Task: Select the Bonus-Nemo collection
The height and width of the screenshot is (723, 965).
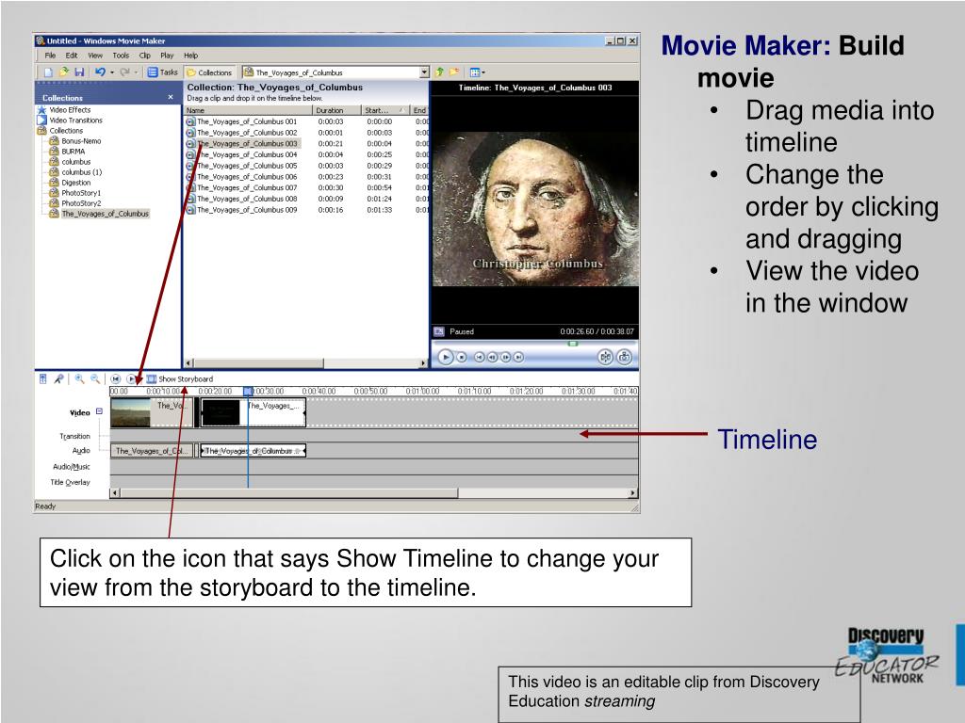Action: click(x=81, y=141)
